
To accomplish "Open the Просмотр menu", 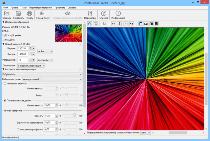I will [x=59, y=7].
